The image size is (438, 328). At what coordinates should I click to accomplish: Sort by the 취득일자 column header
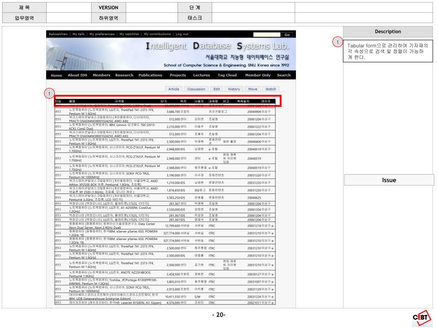point(243,101)
